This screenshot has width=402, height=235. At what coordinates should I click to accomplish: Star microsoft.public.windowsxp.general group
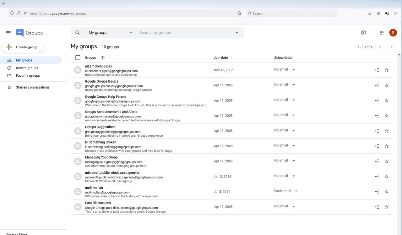(387, 177)
